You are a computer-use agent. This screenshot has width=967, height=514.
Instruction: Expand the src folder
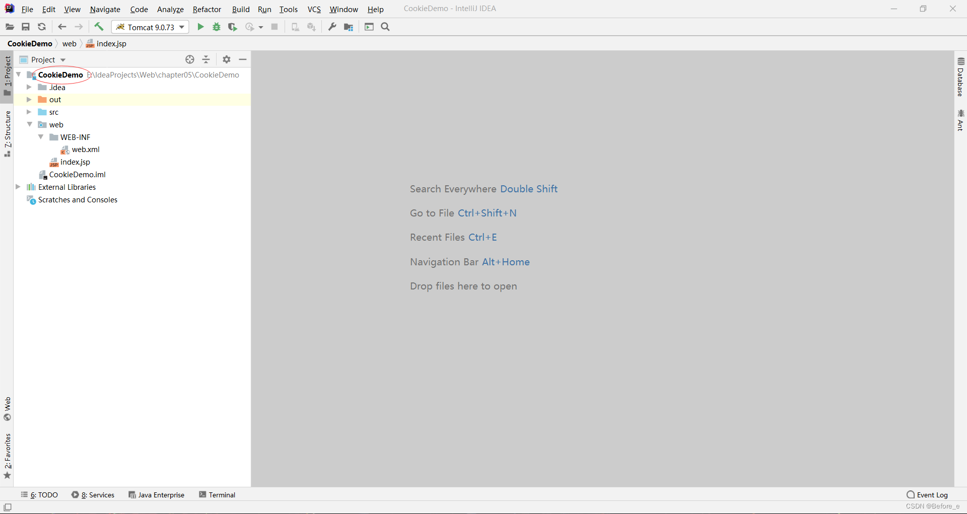coord(29,112)
